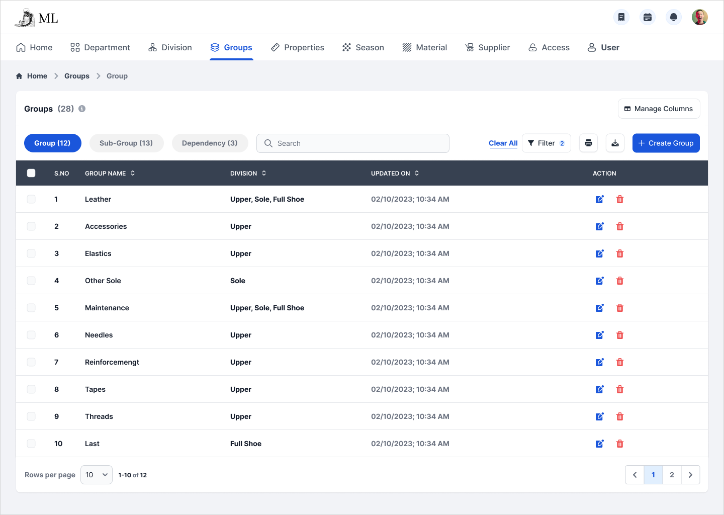724x515 pixels.
Task: Open the Rows per page dropdown
Action: click(x=97, y=475)
